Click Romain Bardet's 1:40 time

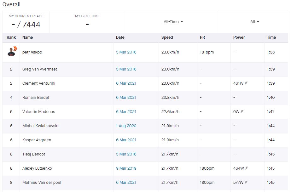tap(271, 98)
